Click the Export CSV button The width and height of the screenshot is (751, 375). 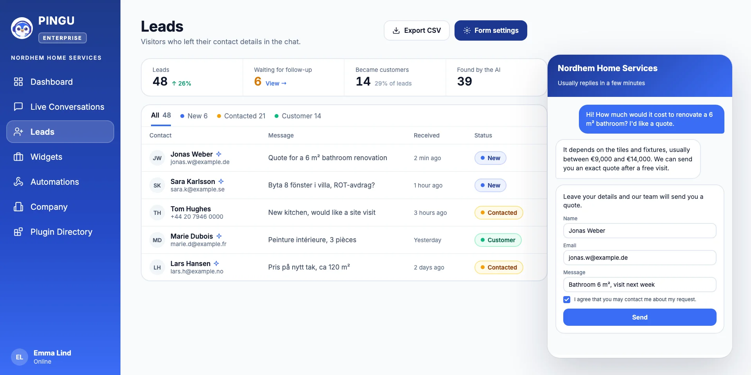(417, 30)
